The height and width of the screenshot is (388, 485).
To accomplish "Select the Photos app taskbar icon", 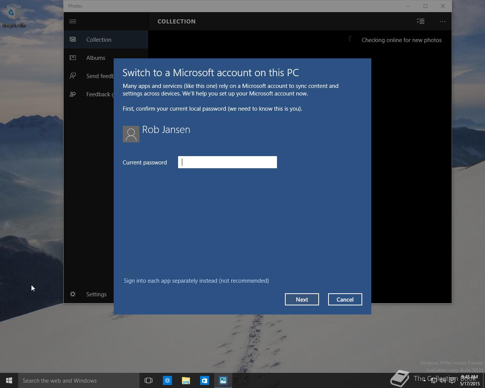I will (x=223, y=380).
